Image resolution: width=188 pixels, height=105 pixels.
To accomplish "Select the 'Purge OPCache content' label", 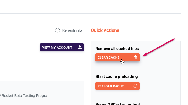I will pyautogui.click(x=118, y=104).
